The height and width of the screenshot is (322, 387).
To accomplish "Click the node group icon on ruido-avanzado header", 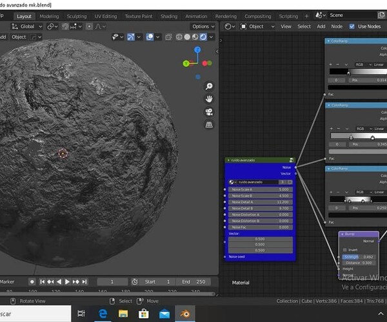I will pyautogui.click(x=292, y=160).
